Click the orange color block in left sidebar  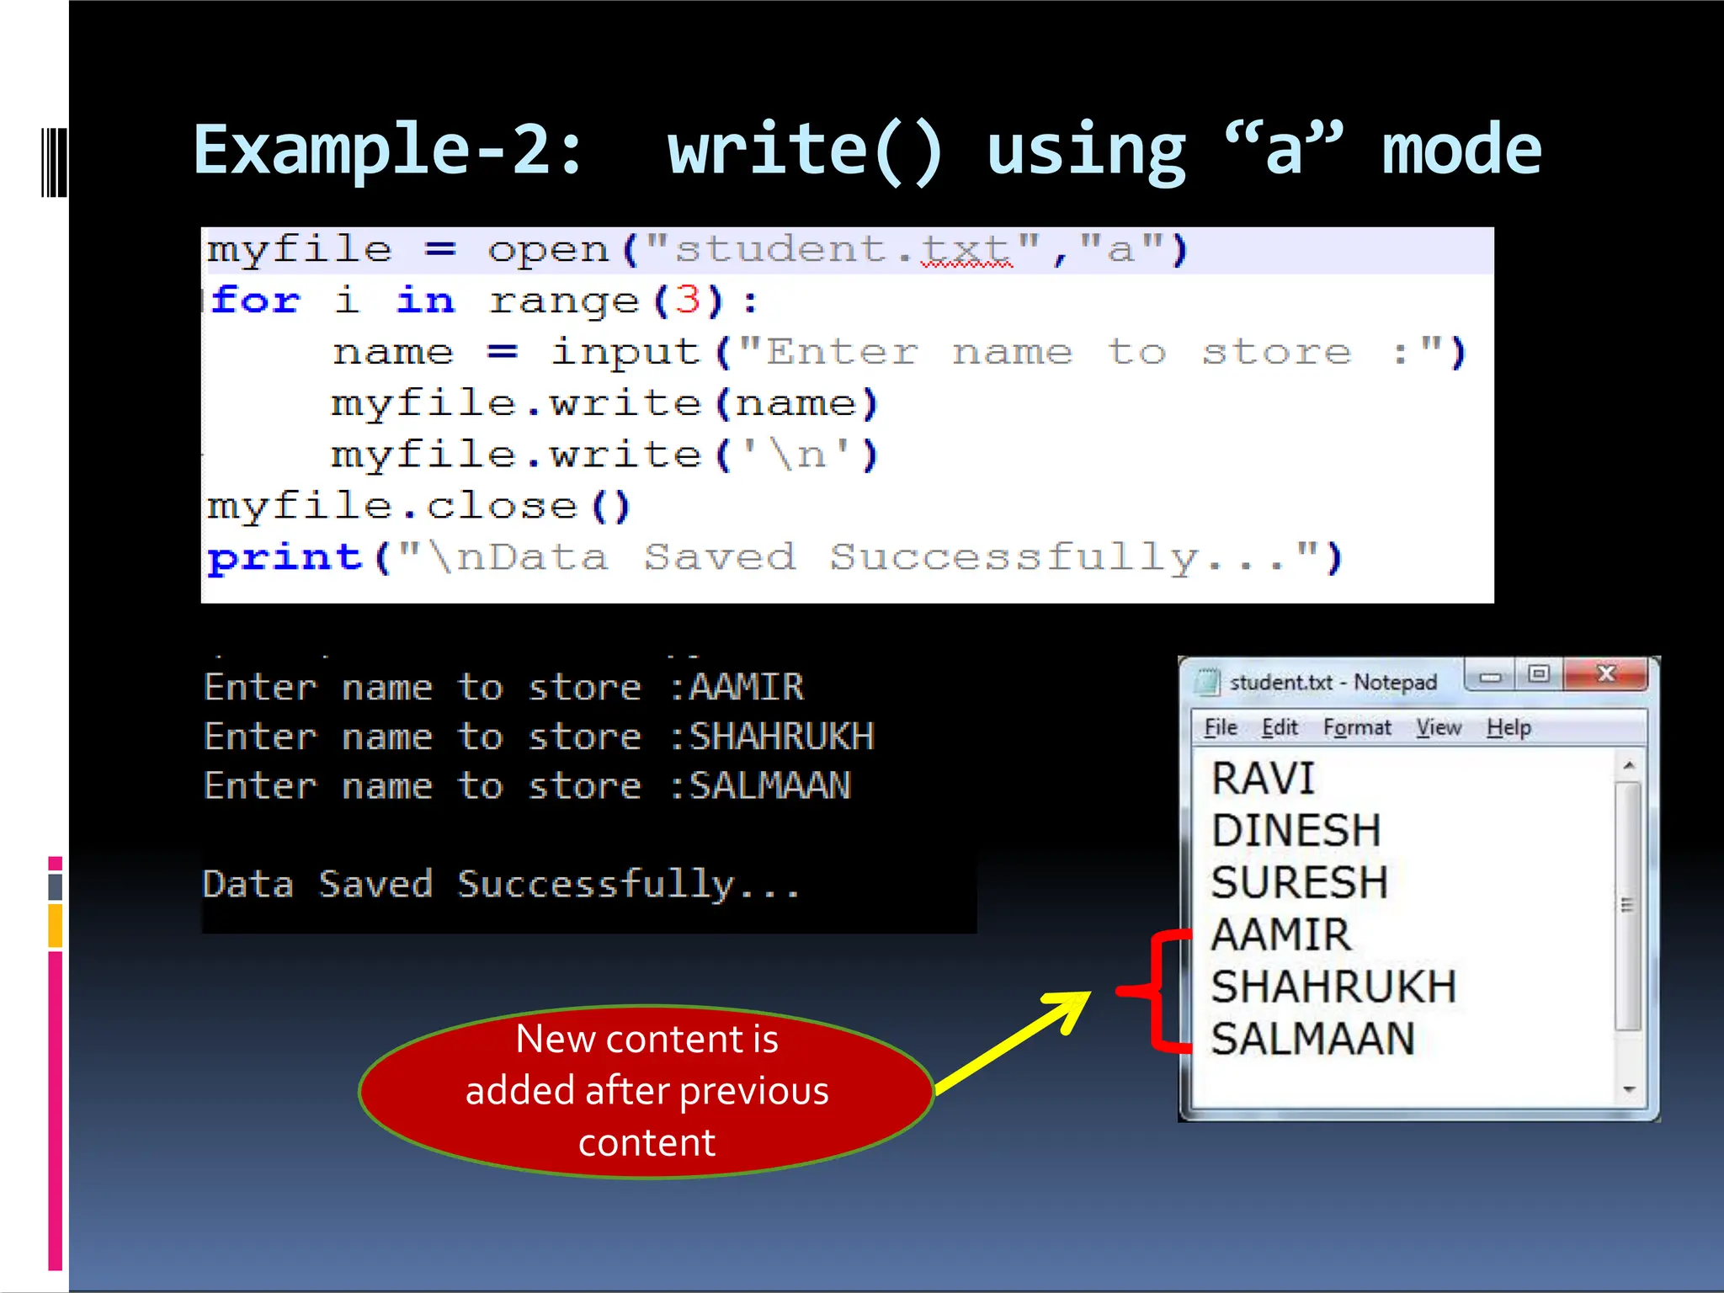(56, 925)
